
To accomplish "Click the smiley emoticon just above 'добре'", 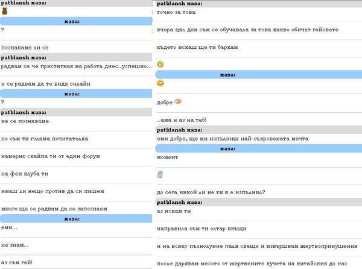I will (x=160, y=83).
